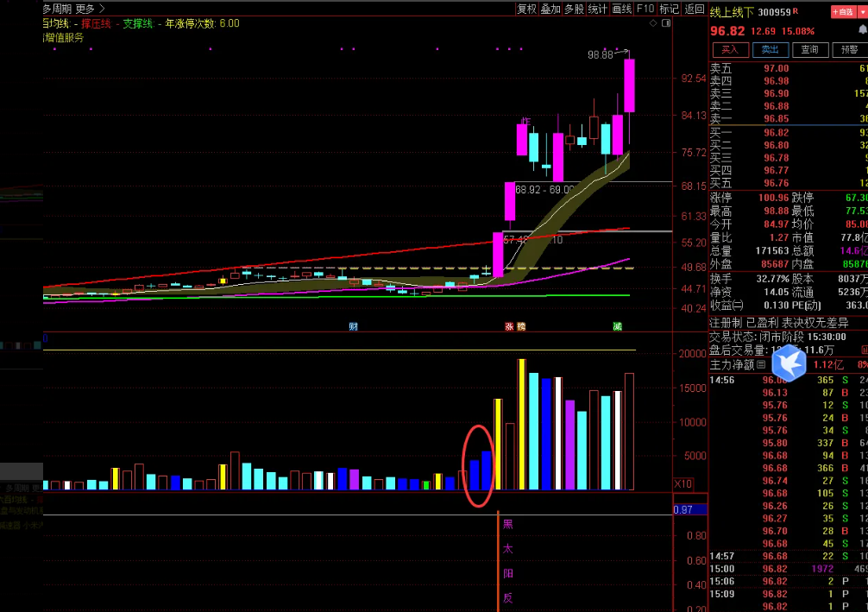Toggle the 多股 multi-stock view

tap(574, 9)
